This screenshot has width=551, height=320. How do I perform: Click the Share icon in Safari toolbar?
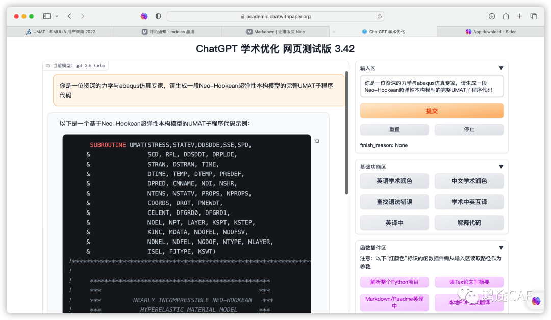(x=505, y=16)
